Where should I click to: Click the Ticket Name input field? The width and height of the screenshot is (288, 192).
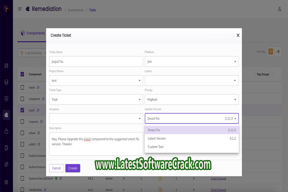96,61
